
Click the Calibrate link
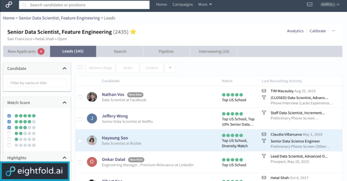pyautogui.click(x=318, y=31)
